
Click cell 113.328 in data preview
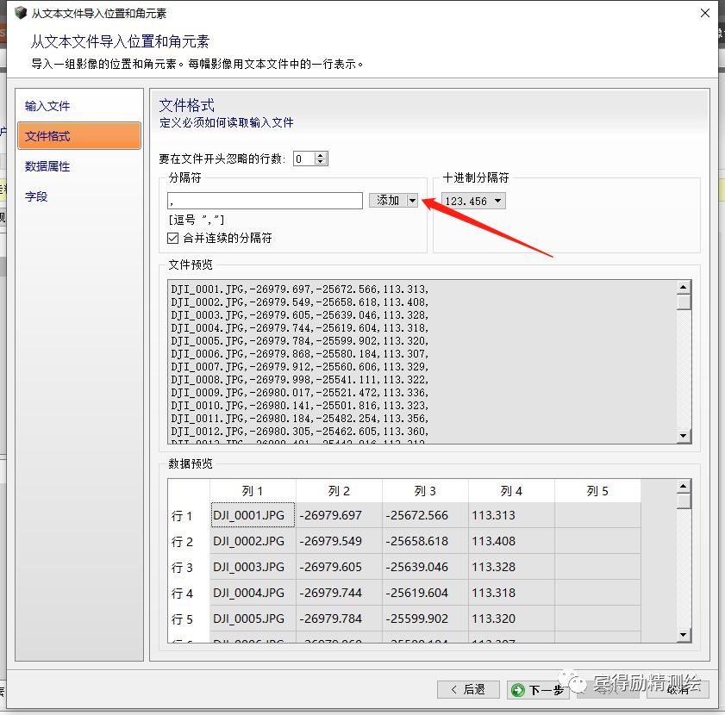pos(511,567)
